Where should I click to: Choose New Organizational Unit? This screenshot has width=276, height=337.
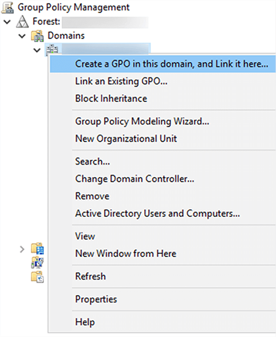[x=163, y=138]
